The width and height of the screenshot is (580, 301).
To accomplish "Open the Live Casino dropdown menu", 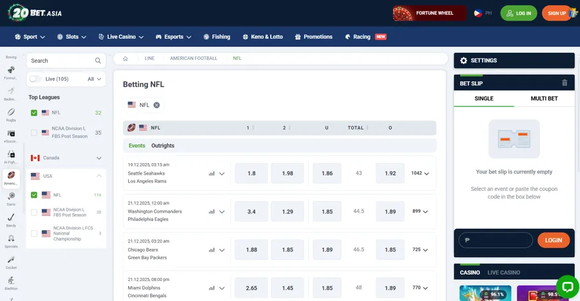I will [x=121, y=37].
